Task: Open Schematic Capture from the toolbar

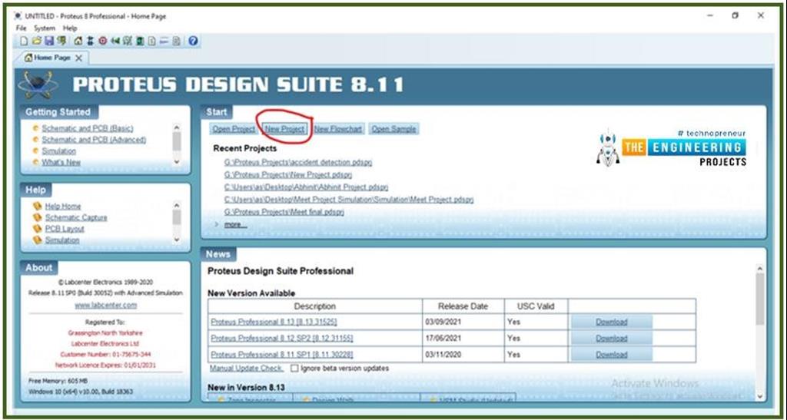Action: tap(91, 41)
